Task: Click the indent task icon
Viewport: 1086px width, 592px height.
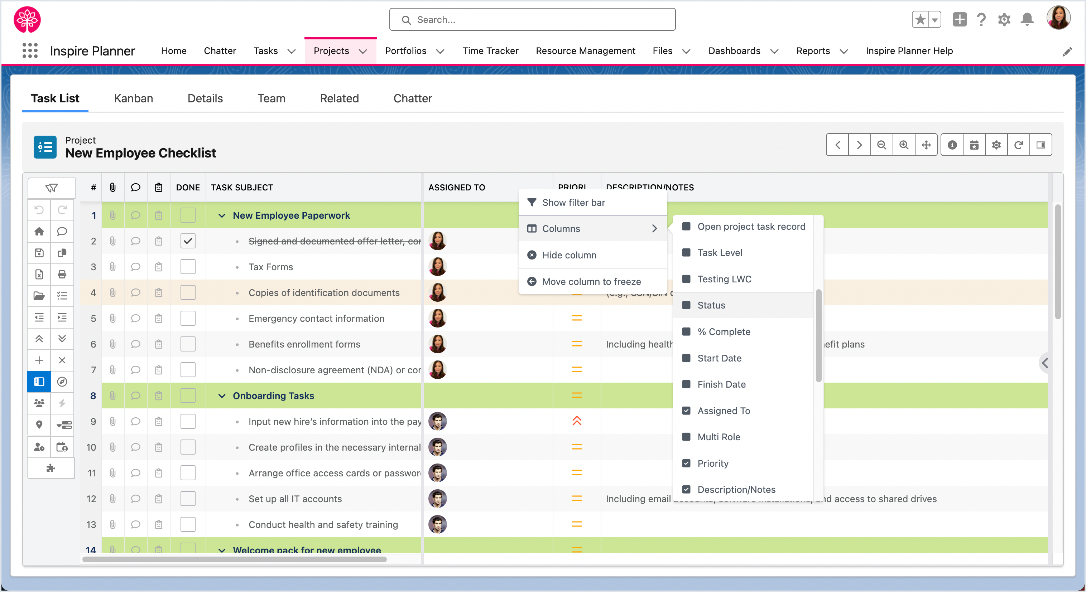Action: 62,317
